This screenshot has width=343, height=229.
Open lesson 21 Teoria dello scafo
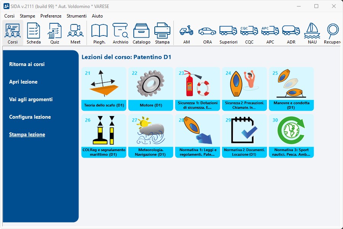(104, 89)
